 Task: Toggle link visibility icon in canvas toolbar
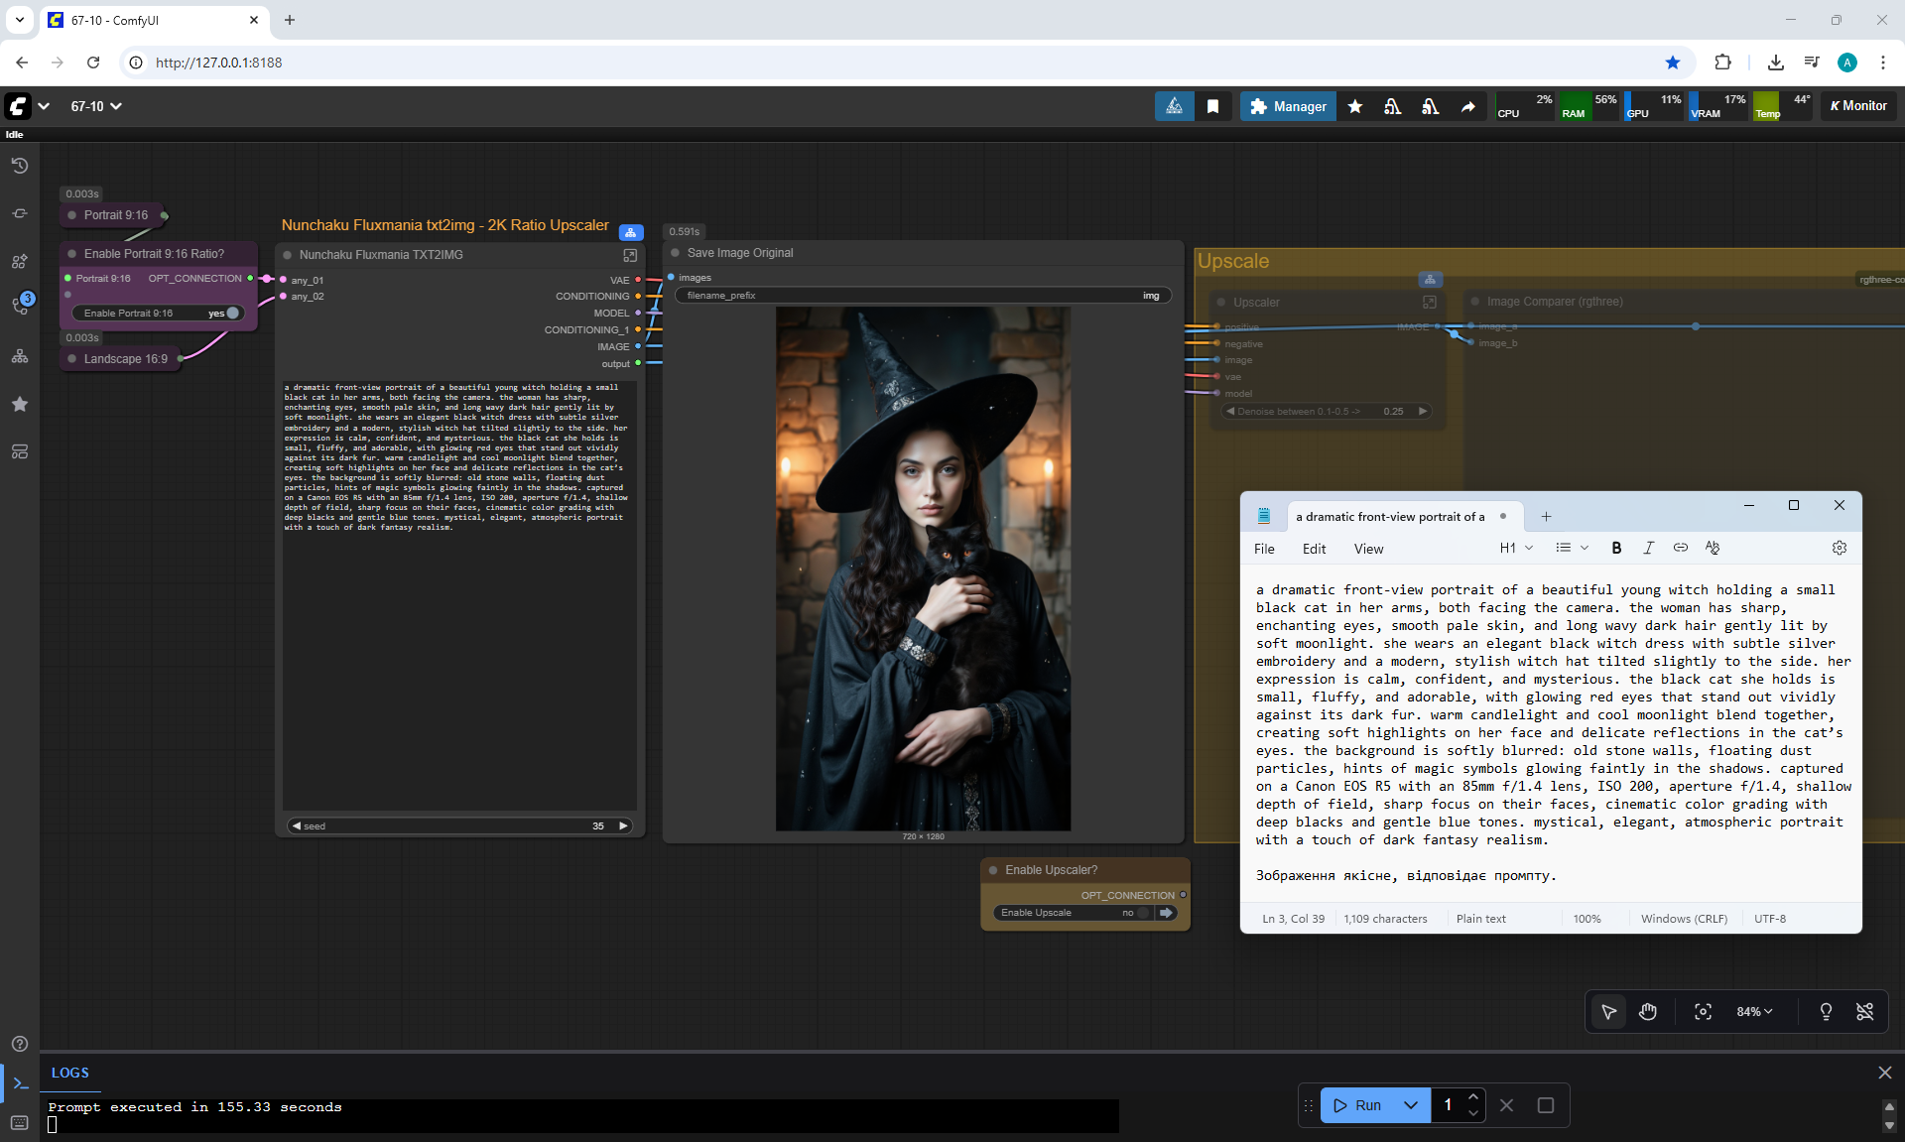tap(1864, 1011)
